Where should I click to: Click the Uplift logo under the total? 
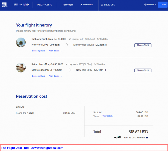[118, 137]
